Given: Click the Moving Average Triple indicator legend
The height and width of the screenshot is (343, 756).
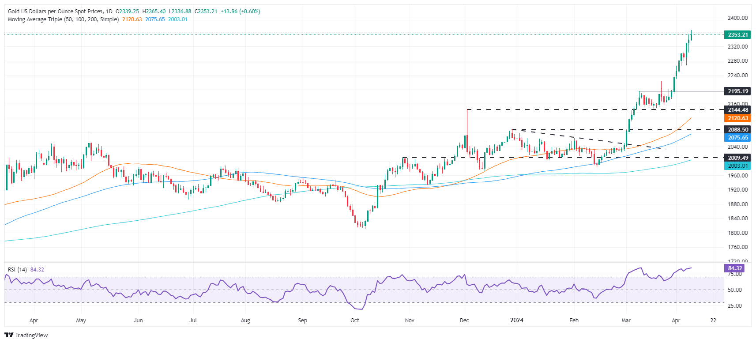Looking at the screenshot, I should tap(63, 19).
